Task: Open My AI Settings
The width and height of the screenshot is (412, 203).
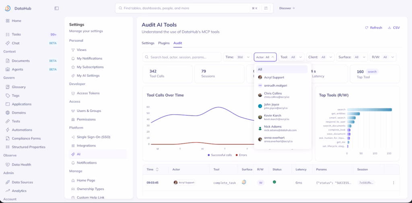Action: [88, 75]
